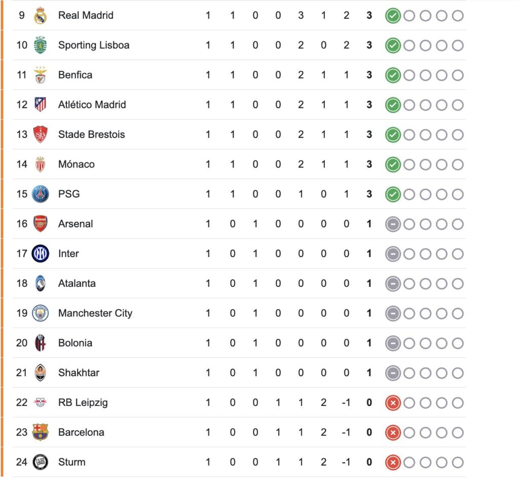Open the Bolonia team name link
The height and width of the screenshot is (479, 519).
click(75, 343)
